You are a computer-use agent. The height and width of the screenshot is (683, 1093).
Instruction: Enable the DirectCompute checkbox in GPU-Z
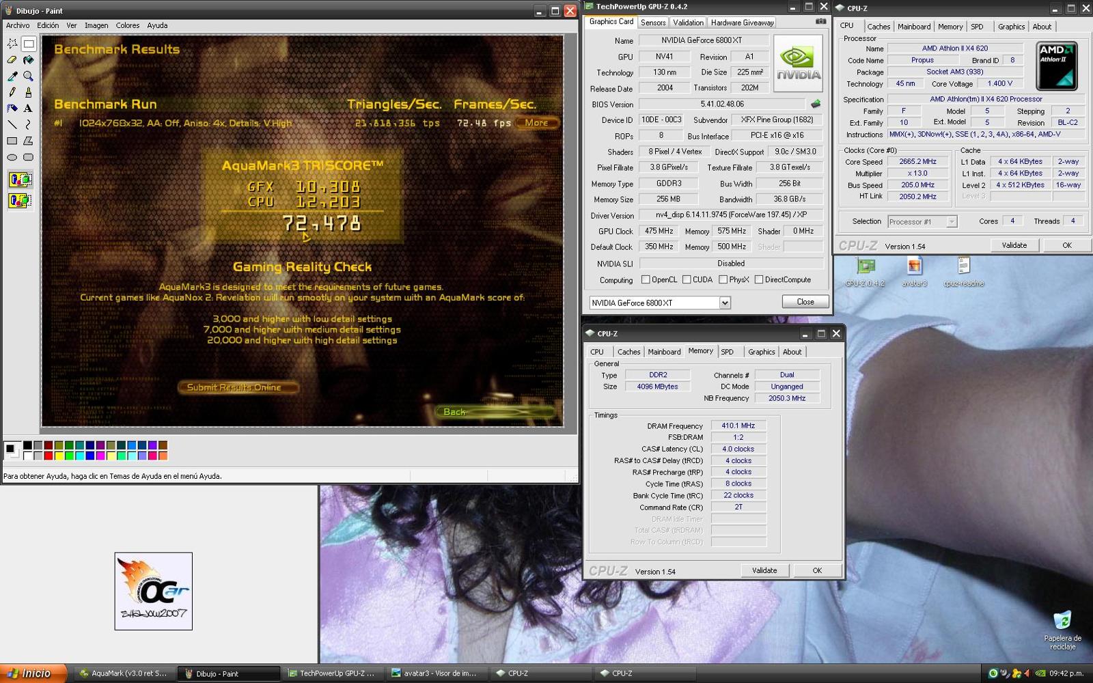(759, 279)
